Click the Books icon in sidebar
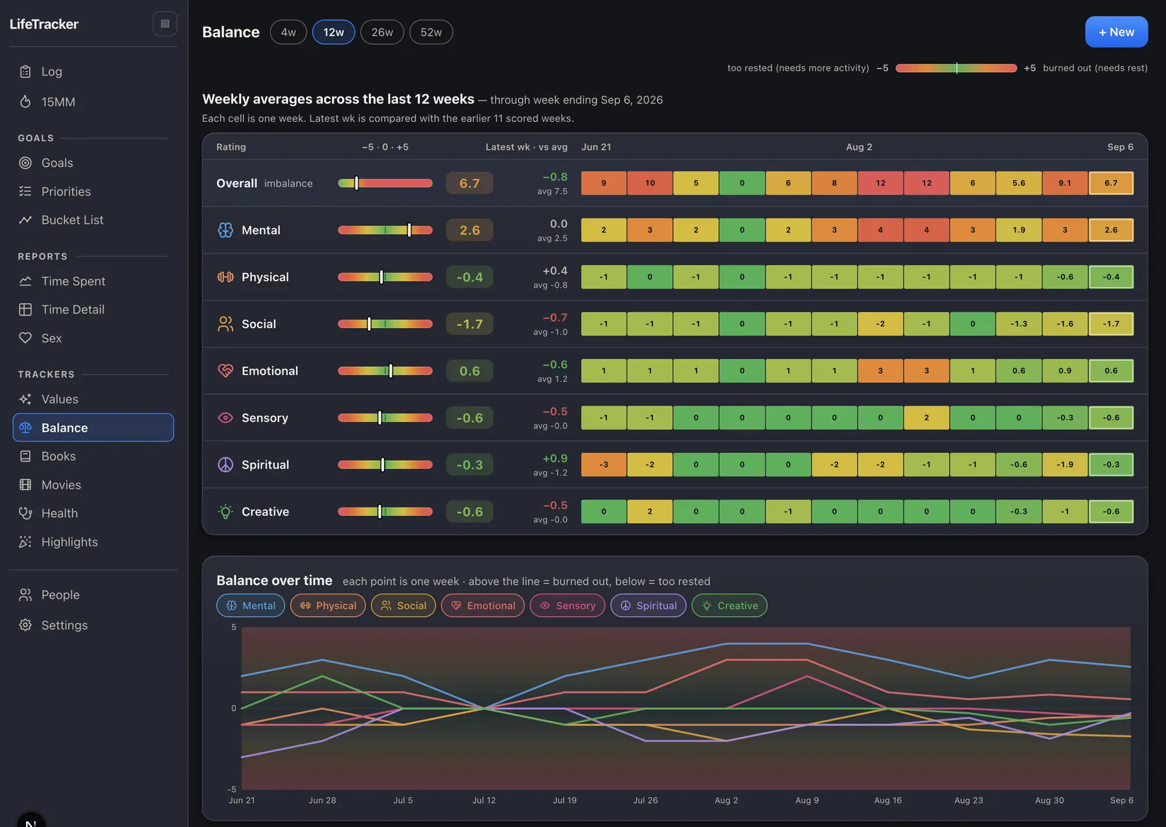The image size is (1166, 827). click(x=25, y=456)
